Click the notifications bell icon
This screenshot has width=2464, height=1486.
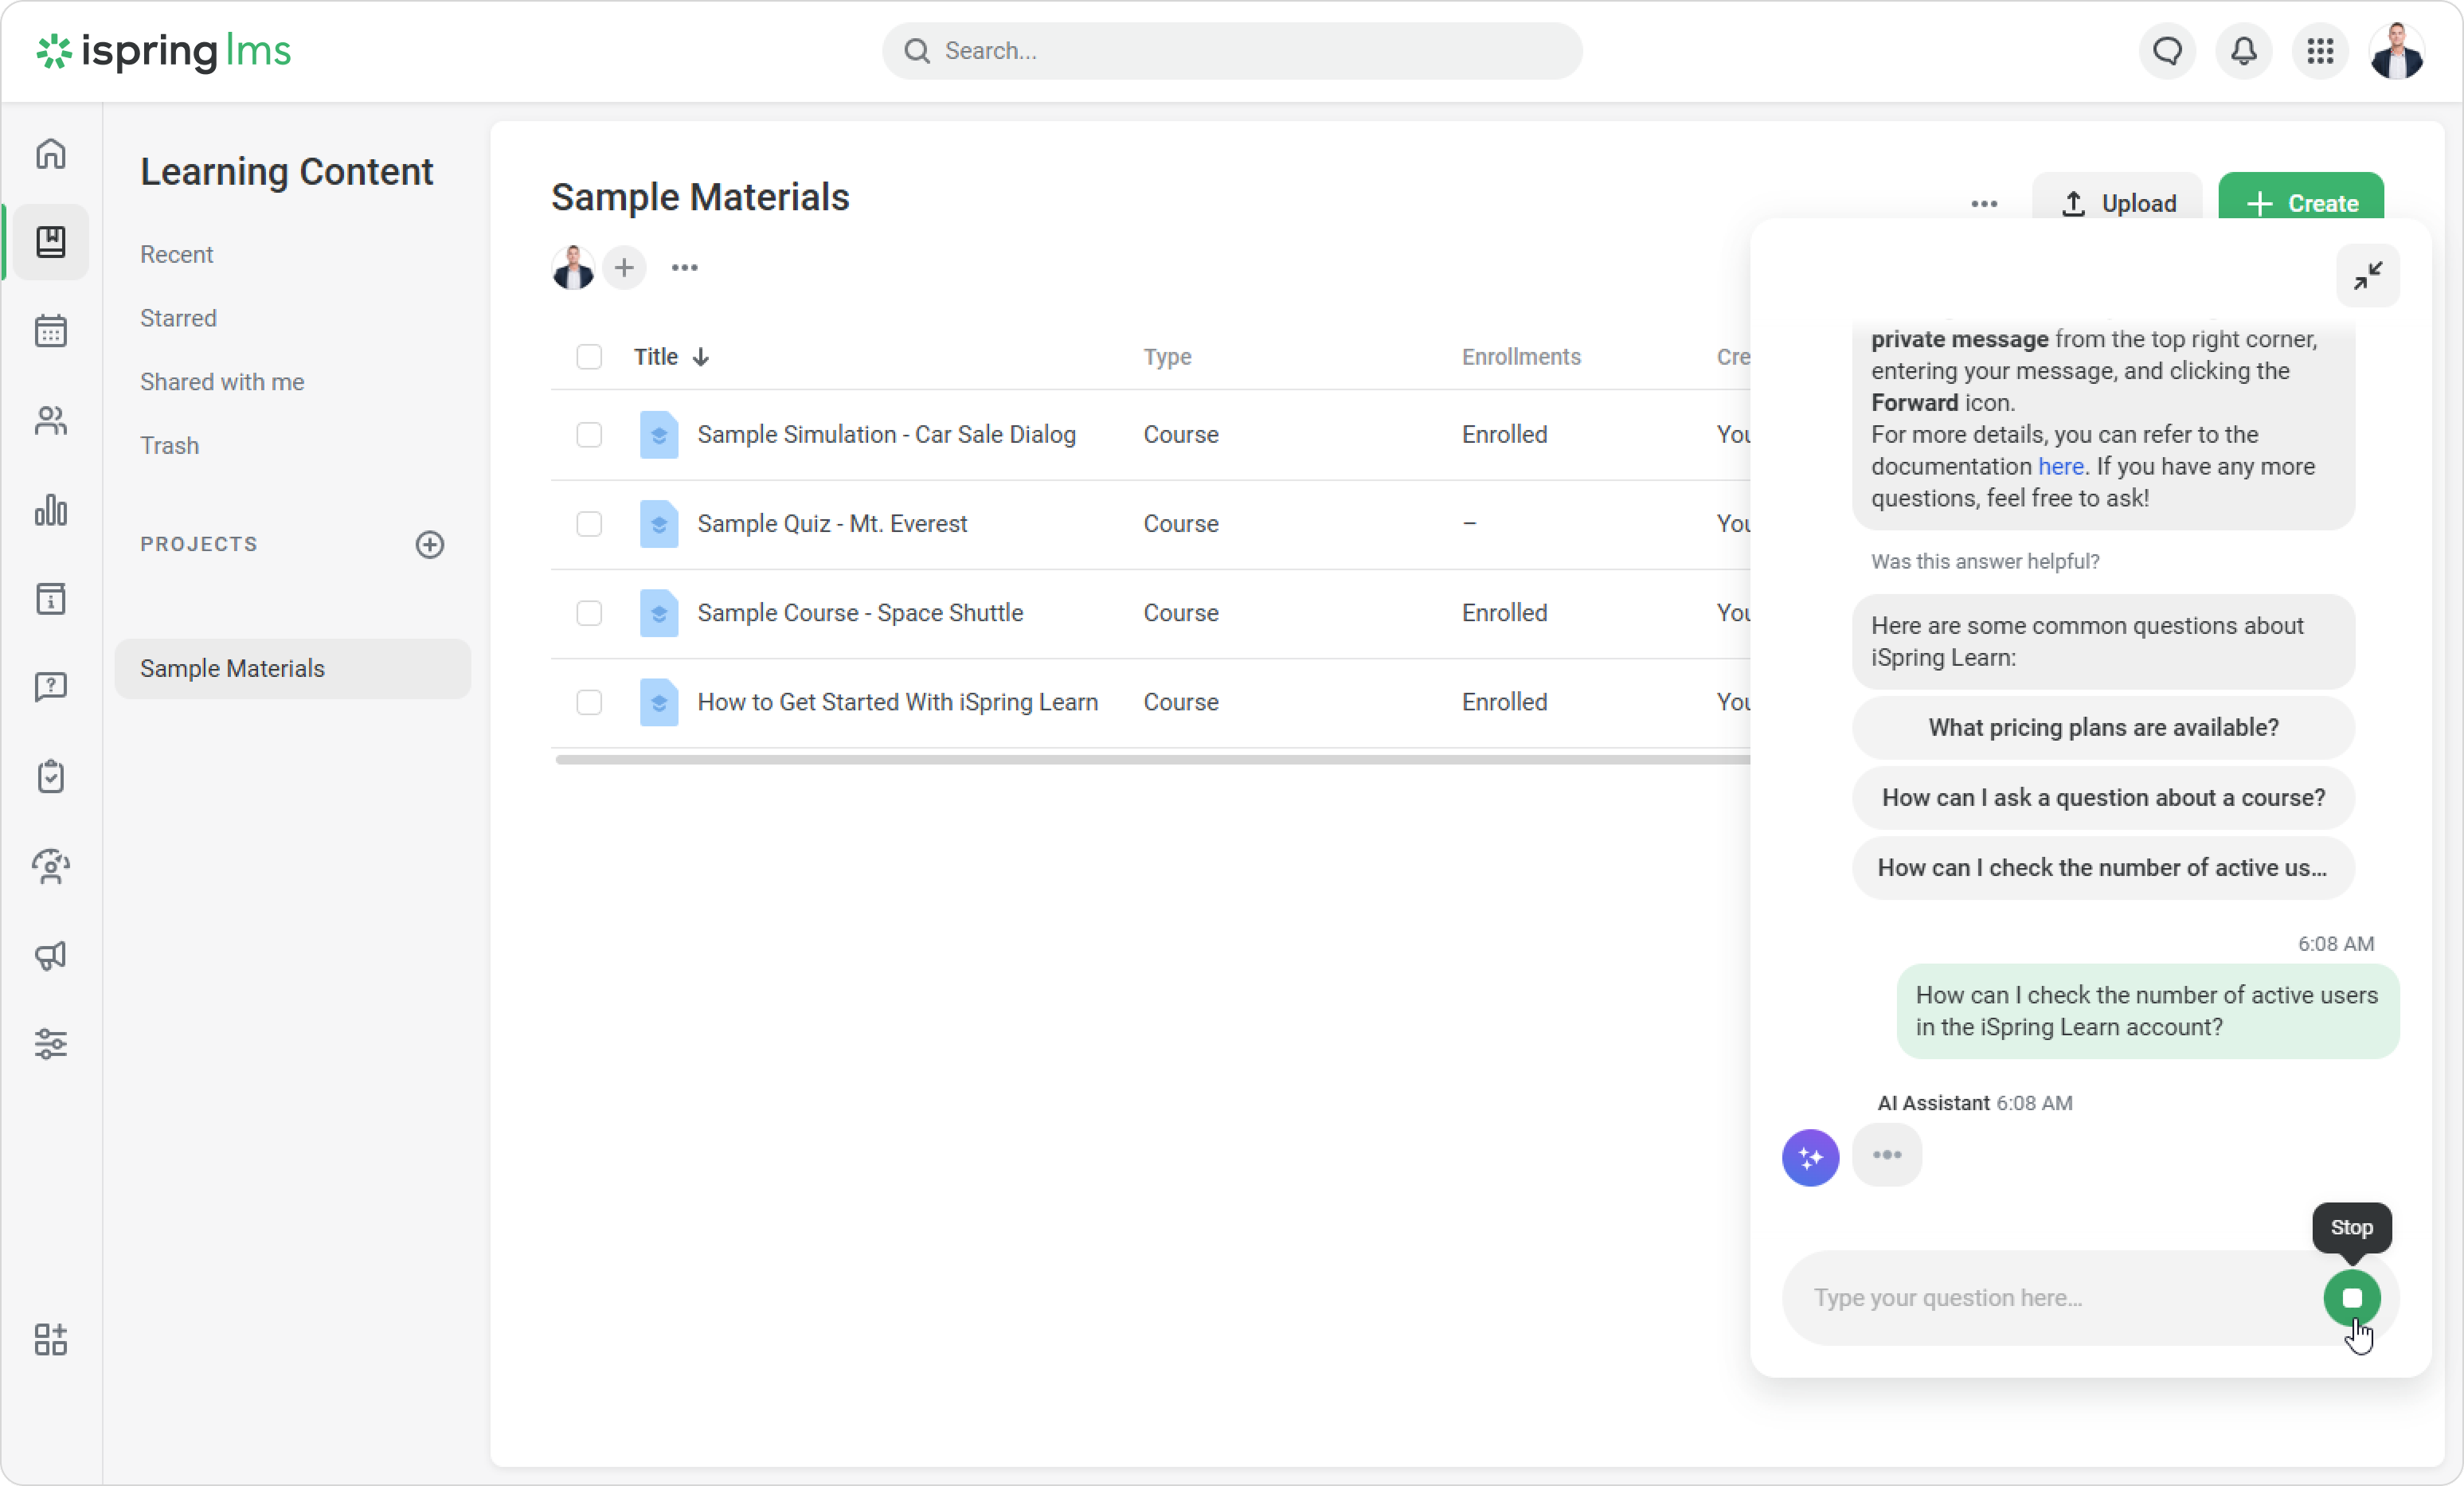click(2243, 51)
